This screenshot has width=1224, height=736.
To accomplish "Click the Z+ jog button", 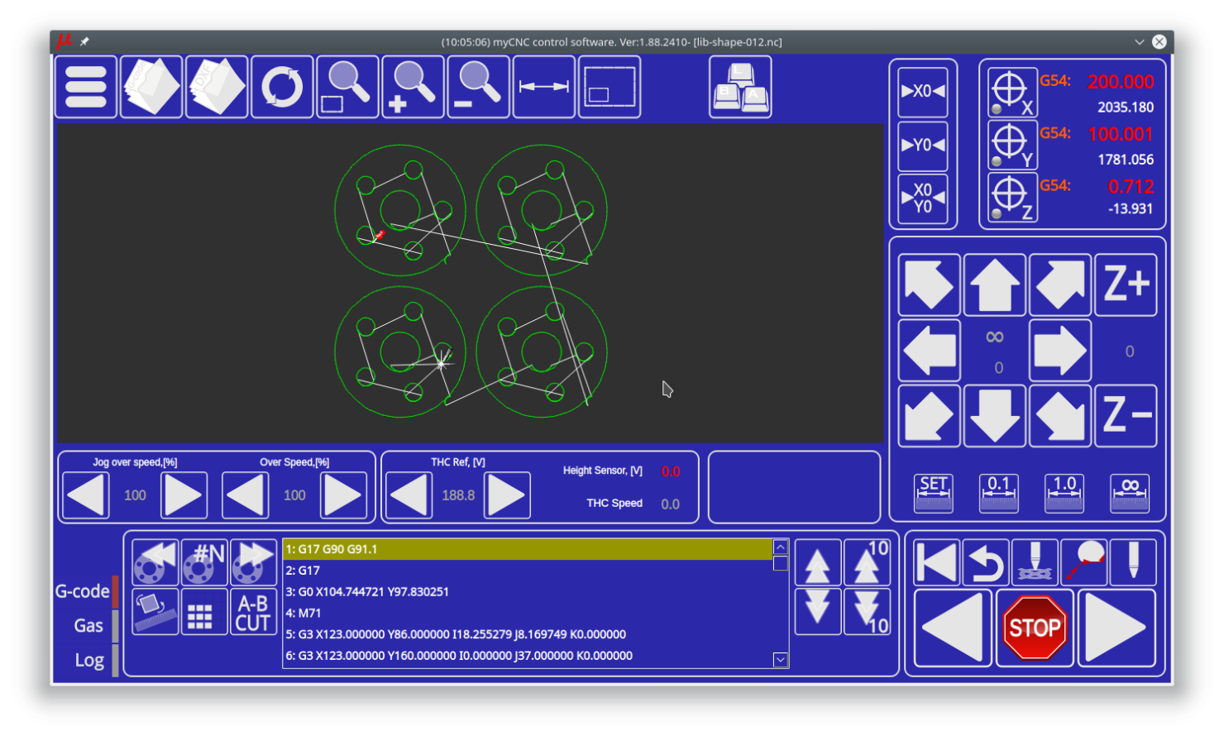I will (x=1126, y=285).
